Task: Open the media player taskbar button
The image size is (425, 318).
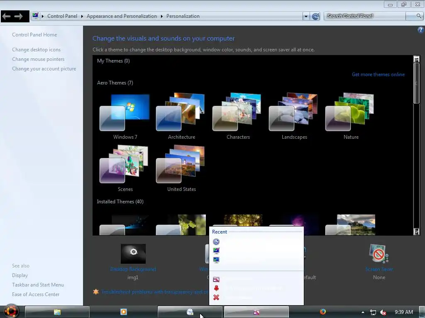Action: point(124,312)
